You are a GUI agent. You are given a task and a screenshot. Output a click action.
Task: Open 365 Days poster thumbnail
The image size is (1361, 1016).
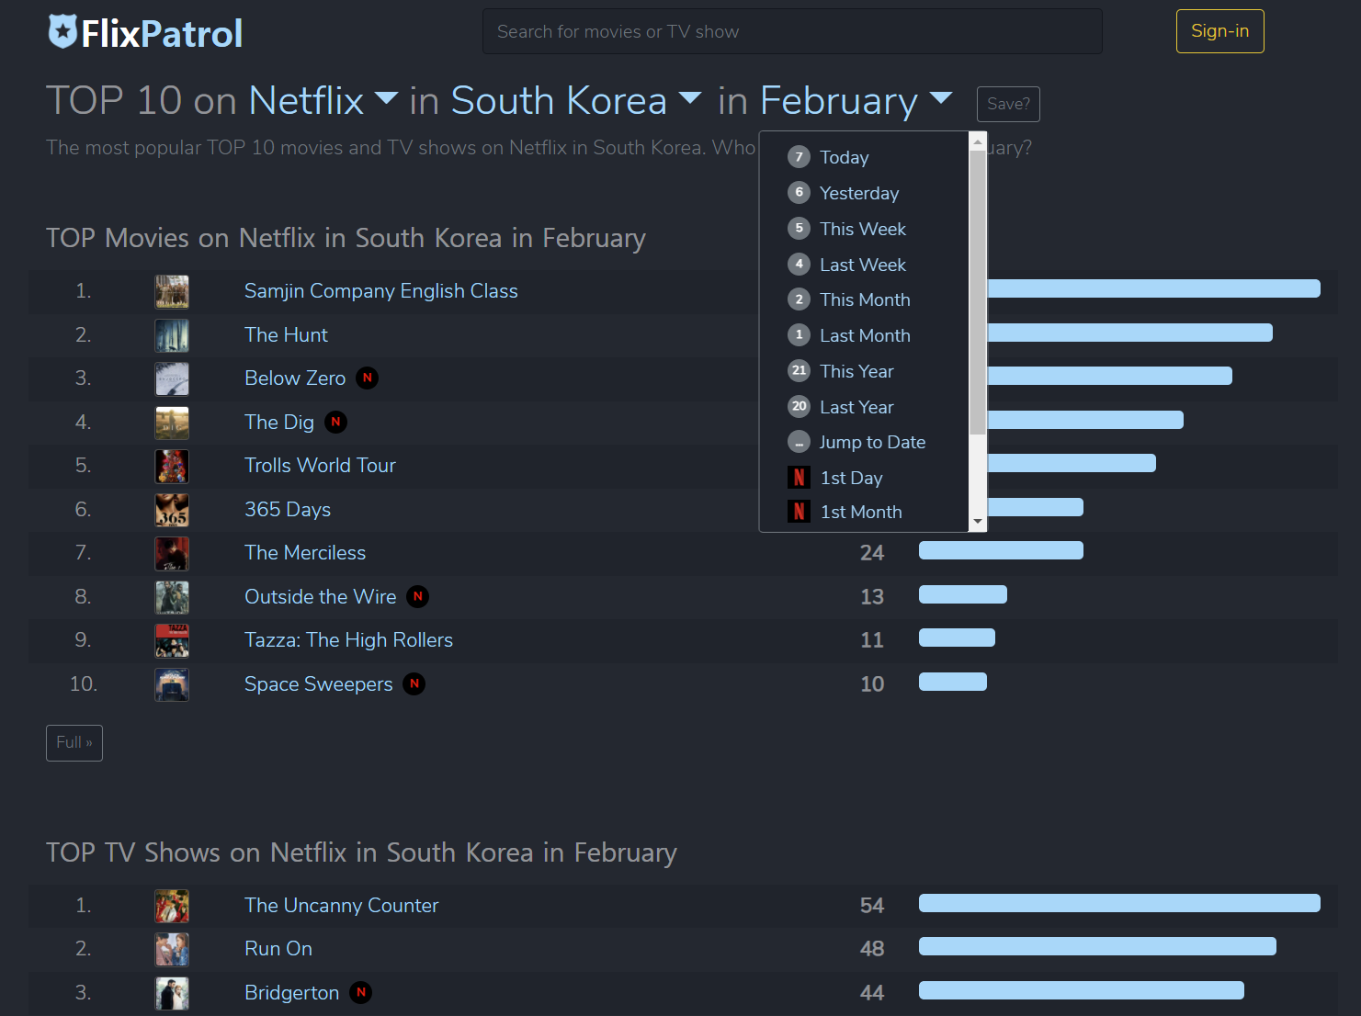(x=172, y=510)
